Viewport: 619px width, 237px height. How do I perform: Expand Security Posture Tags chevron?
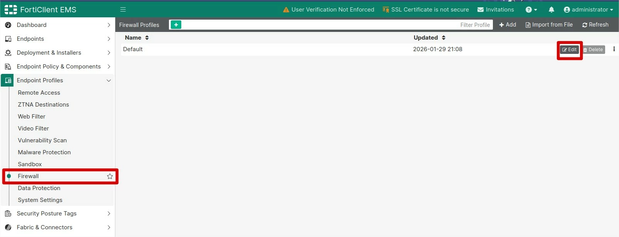point(109,214)
